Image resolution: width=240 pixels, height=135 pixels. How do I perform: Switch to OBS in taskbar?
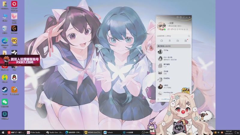pos(145,133)
